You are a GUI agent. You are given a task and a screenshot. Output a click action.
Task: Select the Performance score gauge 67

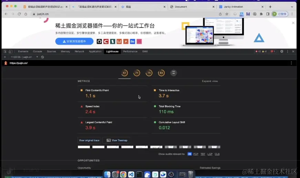(x=124, y=73)
